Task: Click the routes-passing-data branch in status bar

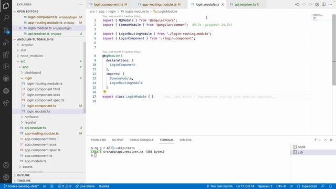Action: [x=21, y=186]
